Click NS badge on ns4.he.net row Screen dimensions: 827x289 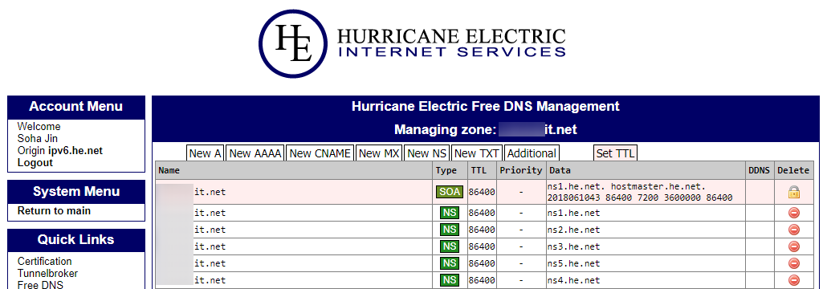click(450, 280)
